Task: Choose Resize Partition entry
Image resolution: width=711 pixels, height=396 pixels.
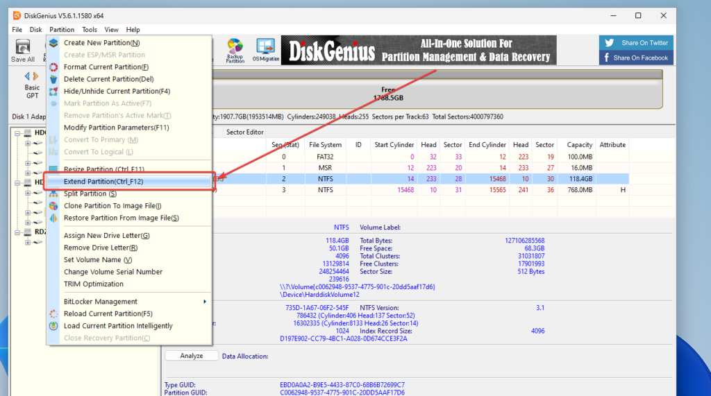Action: click(128, 169)
